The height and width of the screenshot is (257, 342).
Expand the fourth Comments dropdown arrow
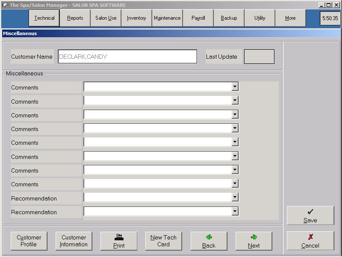[235, 128]
